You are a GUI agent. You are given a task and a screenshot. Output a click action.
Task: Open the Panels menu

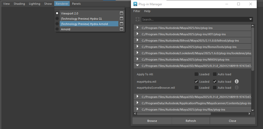[76, 4]
